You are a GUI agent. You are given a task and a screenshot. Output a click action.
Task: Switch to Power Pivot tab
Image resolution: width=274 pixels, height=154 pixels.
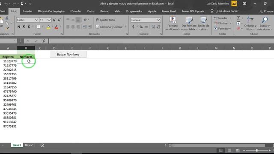click(169, 11)
